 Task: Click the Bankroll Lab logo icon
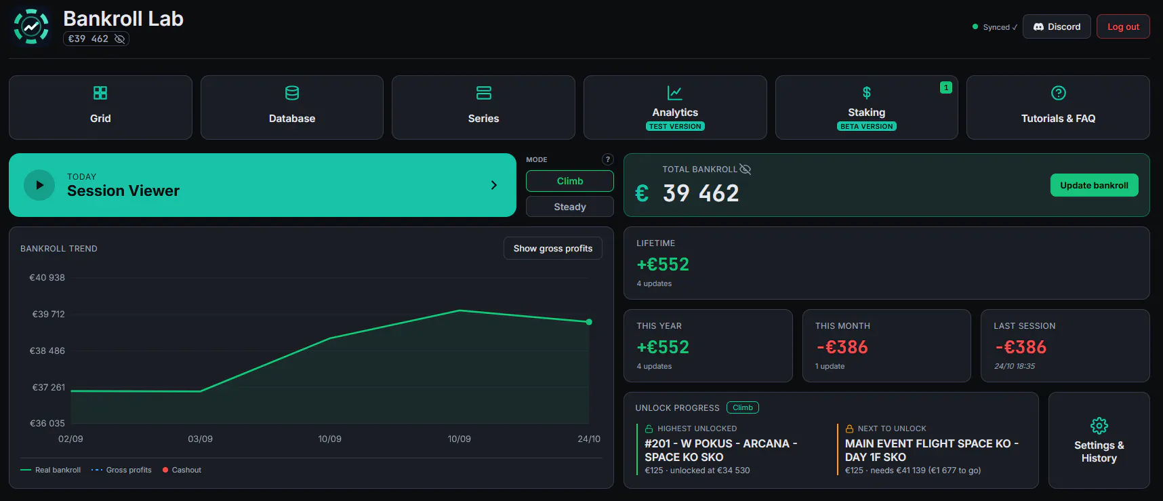(31, 26)
